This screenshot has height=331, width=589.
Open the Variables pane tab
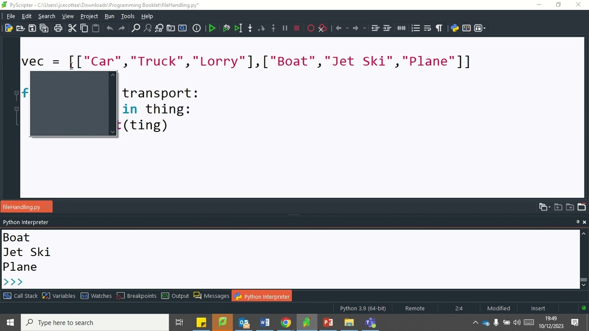click(x=59, y=296)
